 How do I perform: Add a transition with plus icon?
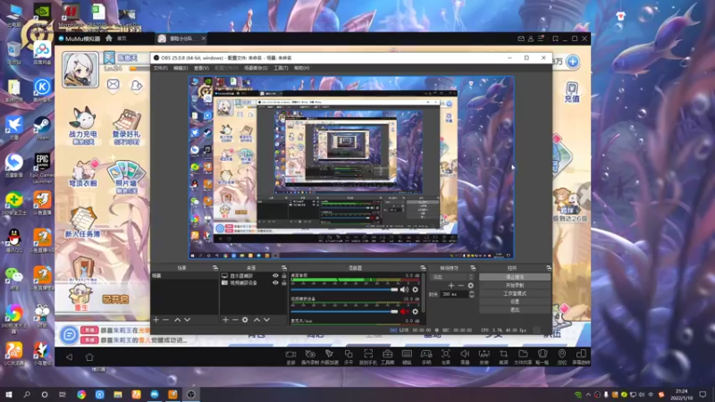[451, 286]
